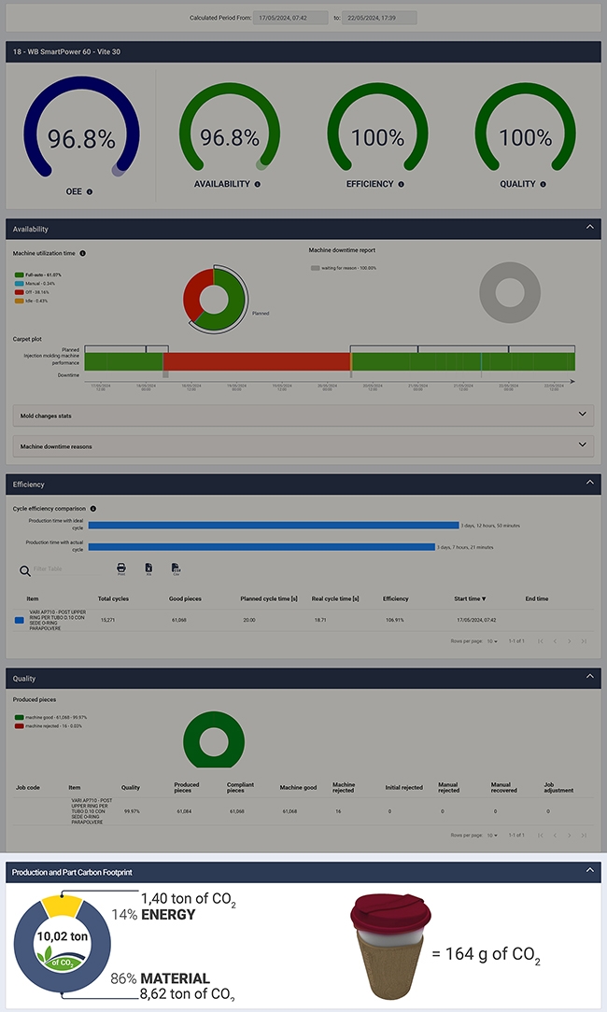The width and height of the screenshot is (607, 1012).
Task: Sort efficiency table by Total cycles
Action: pos(113,598)
